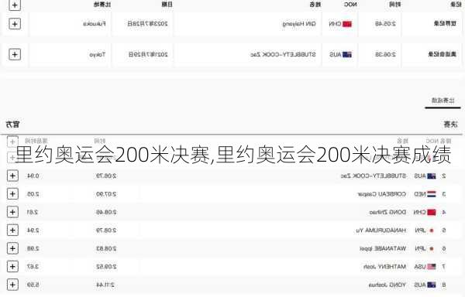
Task: Expand all via plus in final results header
Action: click(x=12, y=142)
